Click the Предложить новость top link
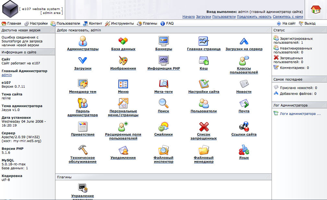Image resolution: width=327 pixels, height=200 pixels. pos(254,17)
